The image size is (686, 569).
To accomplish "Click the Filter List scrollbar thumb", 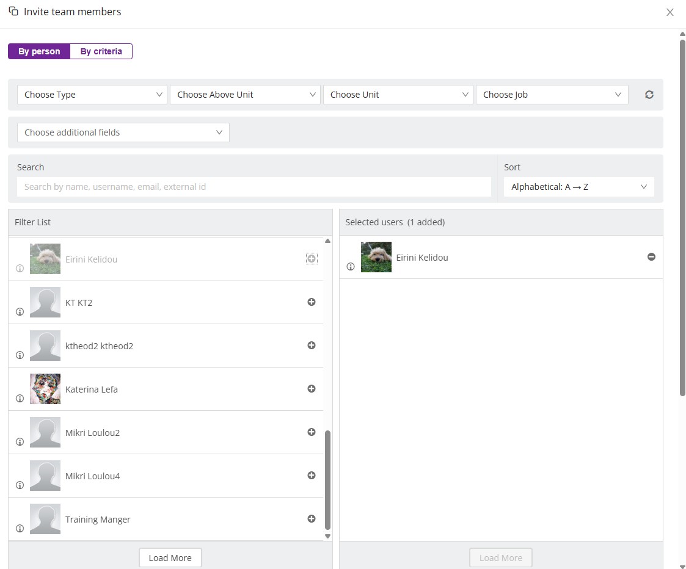I will pyautogui.click(x=327, y=480).
